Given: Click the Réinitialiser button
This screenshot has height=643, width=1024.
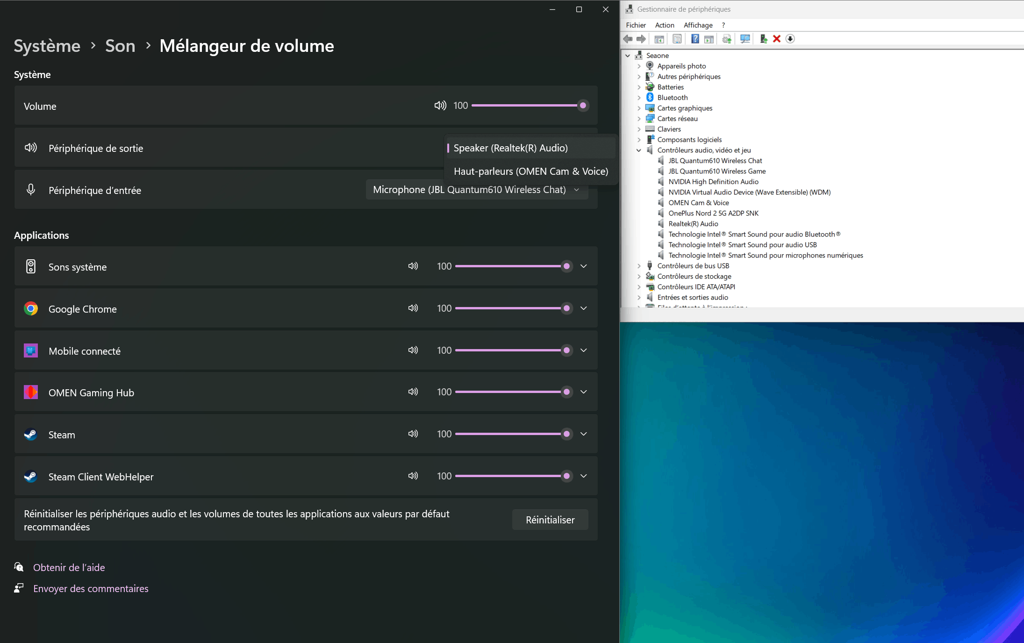Looking at the screenshot, I should tap(550, 520).
